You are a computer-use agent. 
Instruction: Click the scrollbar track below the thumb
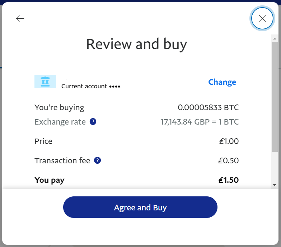[275, 167]
